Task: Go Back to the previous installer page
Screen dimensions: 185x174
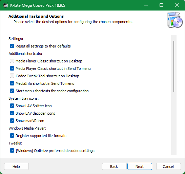Action: pyautogui.click(x=114, y=167)
